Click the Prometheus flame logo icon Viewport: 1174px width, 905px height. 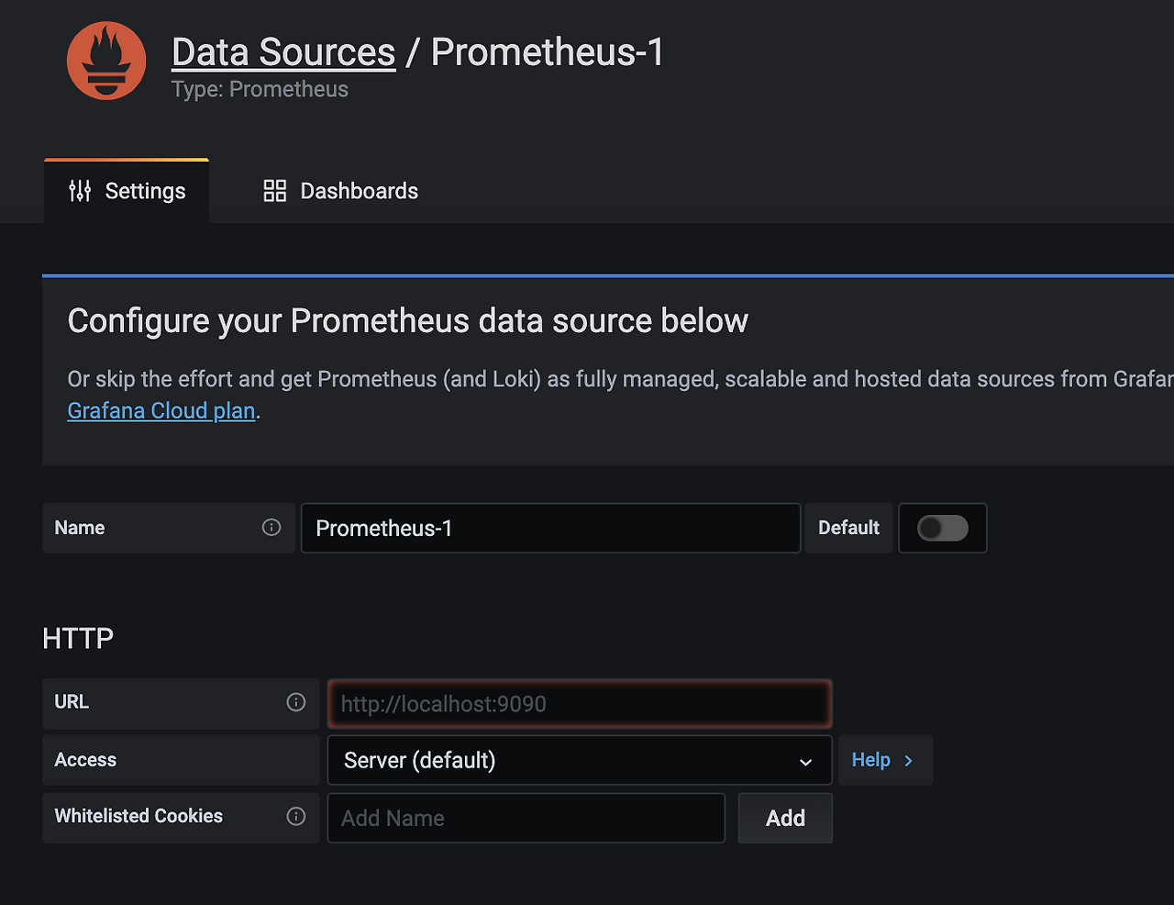pyautogui.click(x=106, y=61)
